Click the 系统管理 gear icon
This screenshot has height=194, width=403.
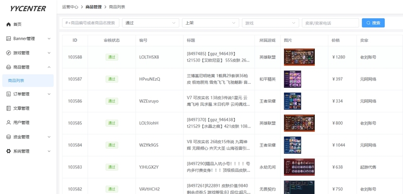pos(9,151)
